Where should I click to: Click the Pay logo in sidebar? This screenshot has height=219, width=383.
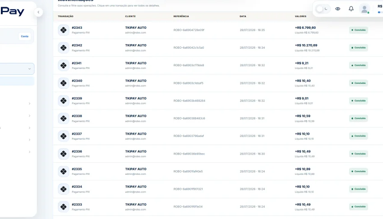click(12, 11)
